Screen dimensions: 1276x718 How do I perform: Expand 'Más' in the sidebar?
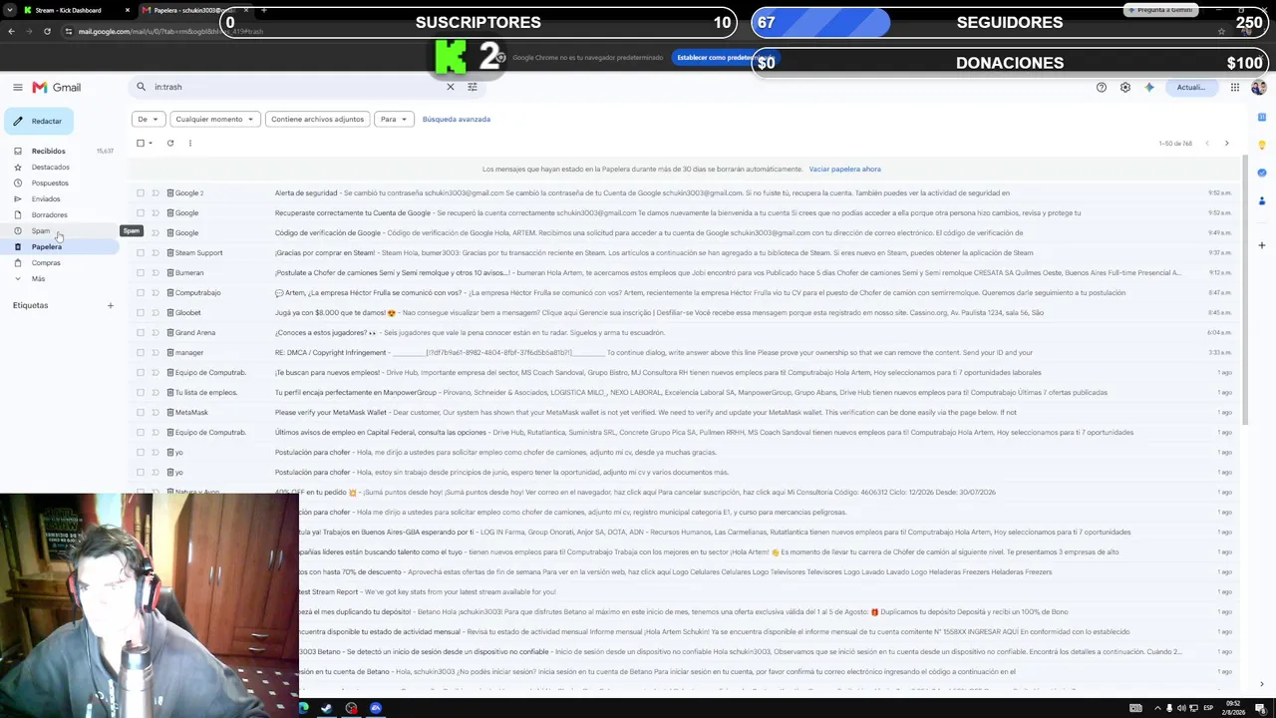(38, 278)
